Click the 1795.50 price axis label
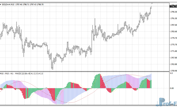 (174, 12)
